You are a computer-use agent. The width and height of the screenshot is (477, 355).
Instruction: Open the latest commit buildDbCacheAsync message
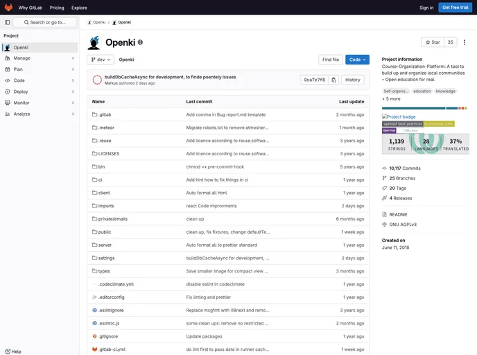click(x=170, y=77)
